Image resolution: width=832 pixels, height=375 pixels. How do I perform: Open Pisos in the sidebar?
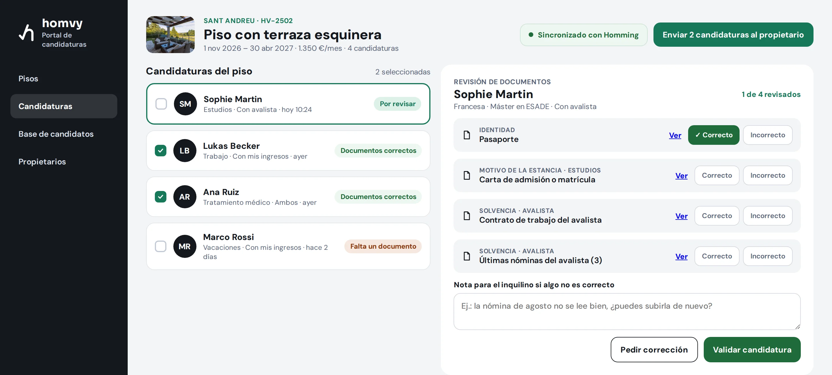point(64,78)
